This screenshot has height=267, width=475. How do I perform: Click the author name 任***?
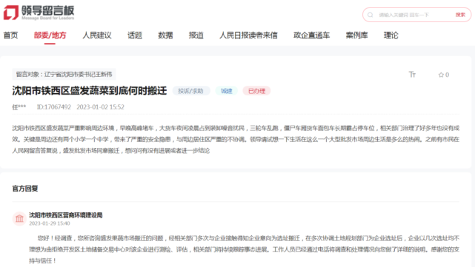tap(19, 107)
